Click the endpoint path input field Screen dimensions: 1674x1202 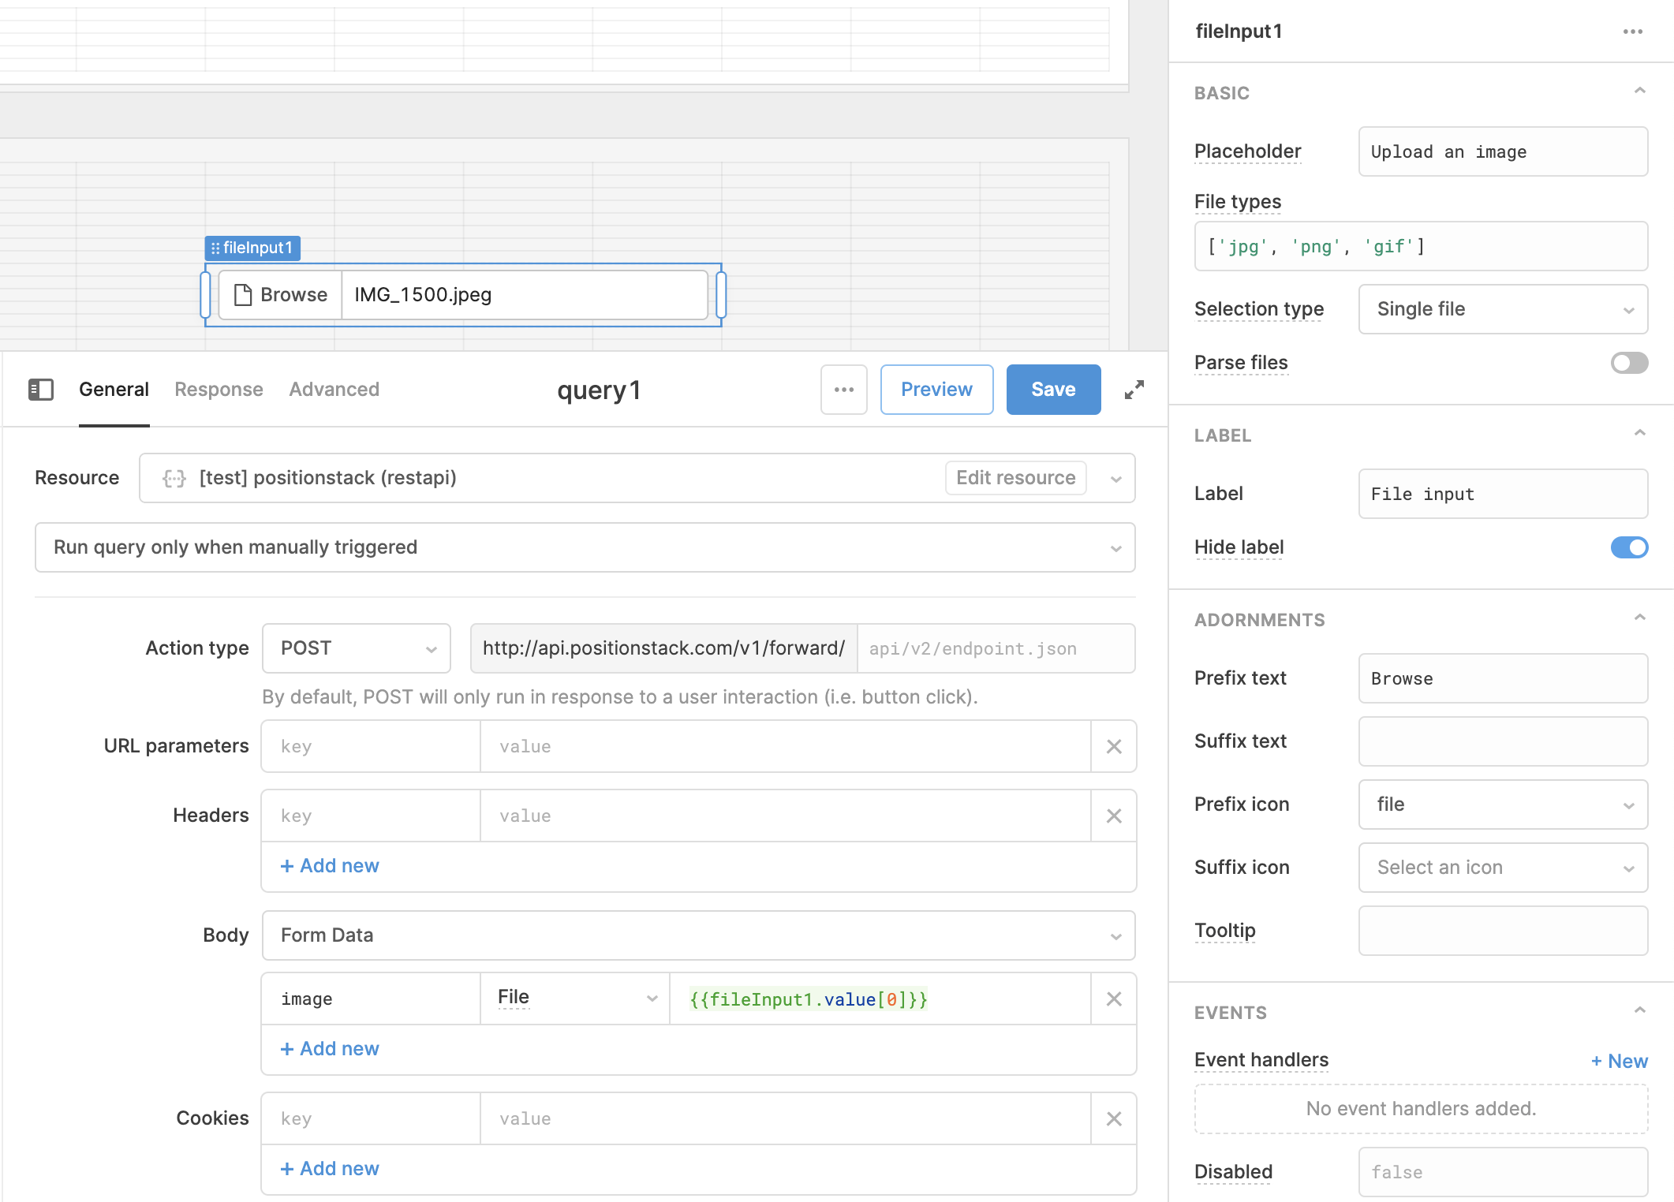coord(996,648)
